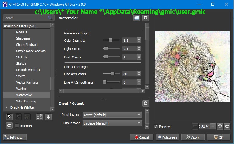
Task: Click the Color Intensity value field 1.8
Action: 130,40
